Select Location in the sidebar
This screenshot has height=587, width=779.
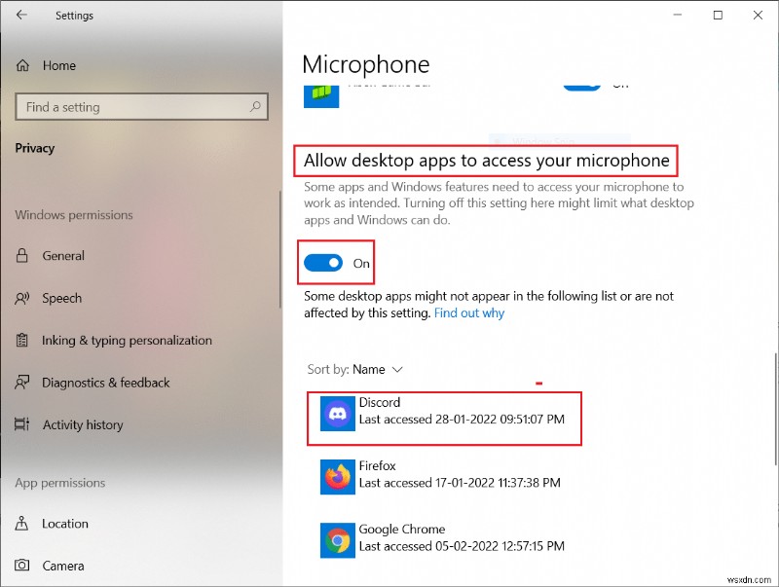tap(62, 523)
